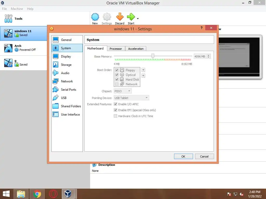Screen dimensions: 266x199
Task: Open the Audio settings category
Action: (67, 73)
